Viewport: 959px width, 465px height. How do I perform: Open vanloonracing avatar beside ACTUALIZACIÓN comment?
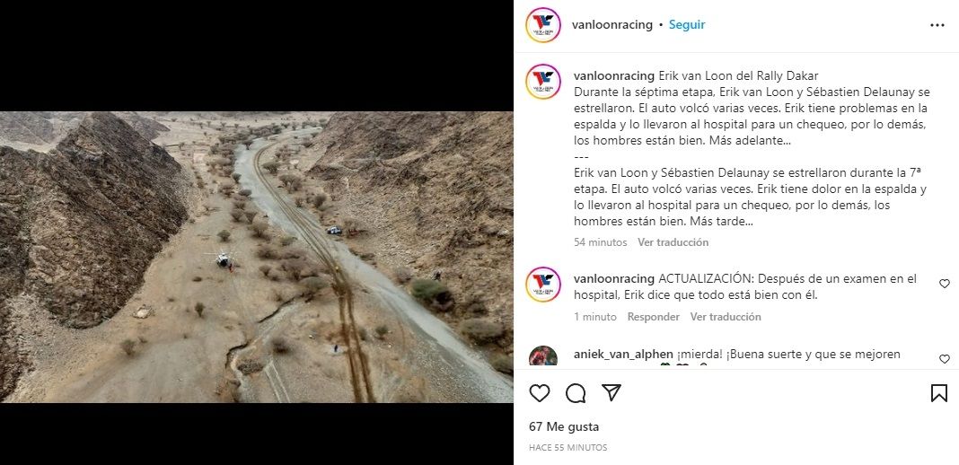click(543, 285)
